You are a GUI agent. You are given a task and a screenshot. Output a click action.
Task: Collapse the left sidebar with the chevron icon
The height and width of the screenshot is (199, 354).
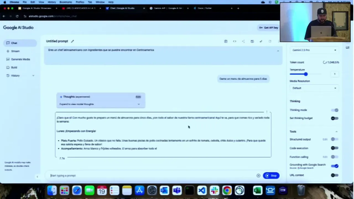coord(37,177)
